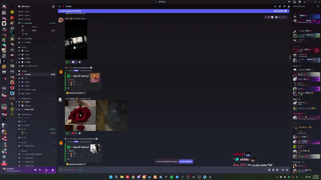Collapse the Public channel category
The width and height of the screenshot is (321, 180).
click(24, 47)
